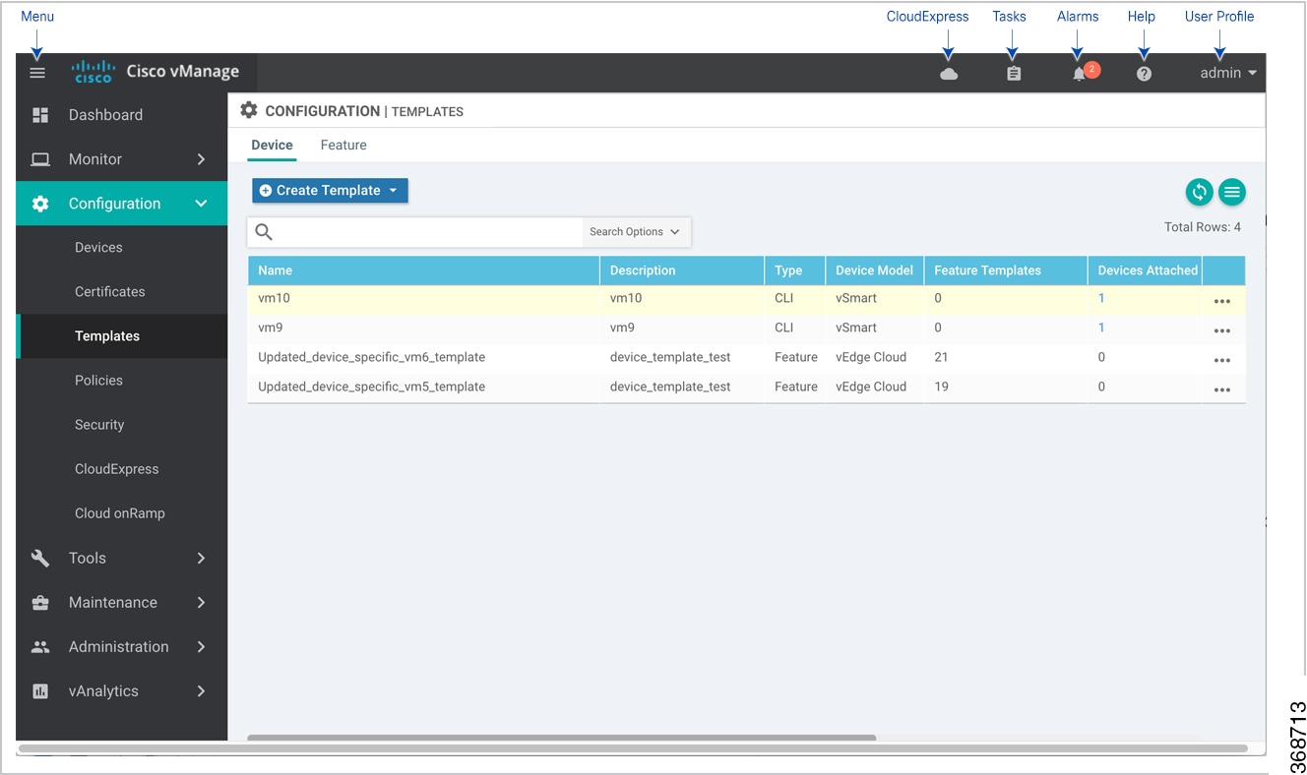Expand the Tools menu chevron

[x=201, y=558]
